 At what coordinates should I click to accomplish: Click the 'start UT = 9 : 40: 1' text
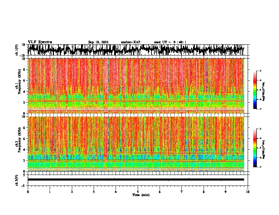[x=170, y=42]
